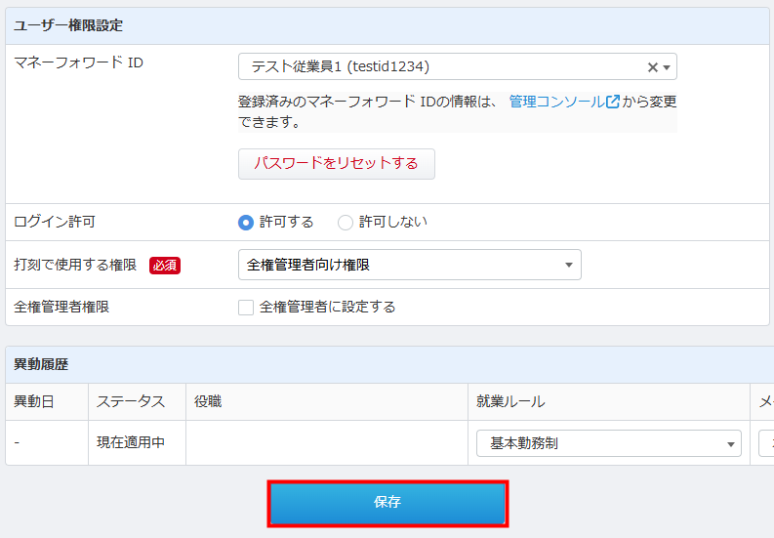Click the 就業ルール column header

[x=510, y=401]
